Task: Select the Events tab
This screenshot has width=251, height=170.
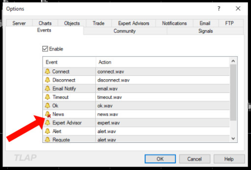Action: (44, 30)
